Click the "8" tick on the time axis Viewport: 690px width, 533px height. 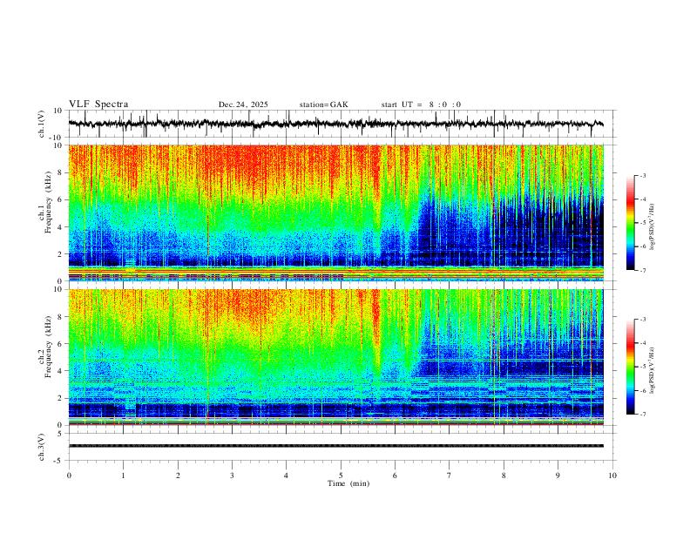(x=504, y=476)
